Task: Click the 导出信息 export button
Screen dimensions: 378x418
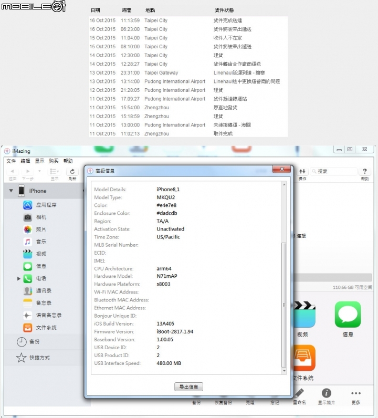Action: [x=188, y=387]
